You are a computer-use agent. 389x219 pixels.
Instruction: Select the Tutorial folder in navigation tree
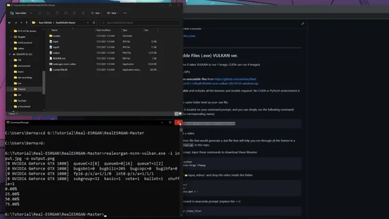click(x=21, y=89)
